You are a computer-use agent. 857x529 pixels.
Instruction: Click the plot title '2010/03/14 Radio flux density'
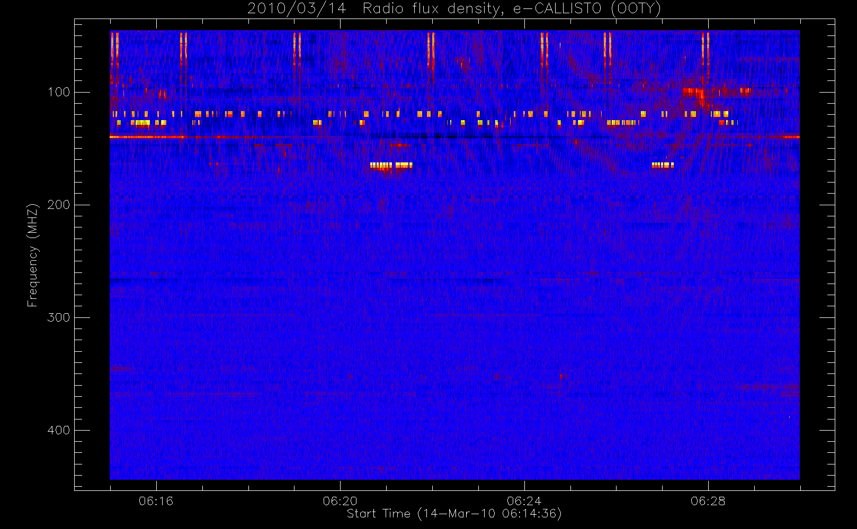coord(454,9)
